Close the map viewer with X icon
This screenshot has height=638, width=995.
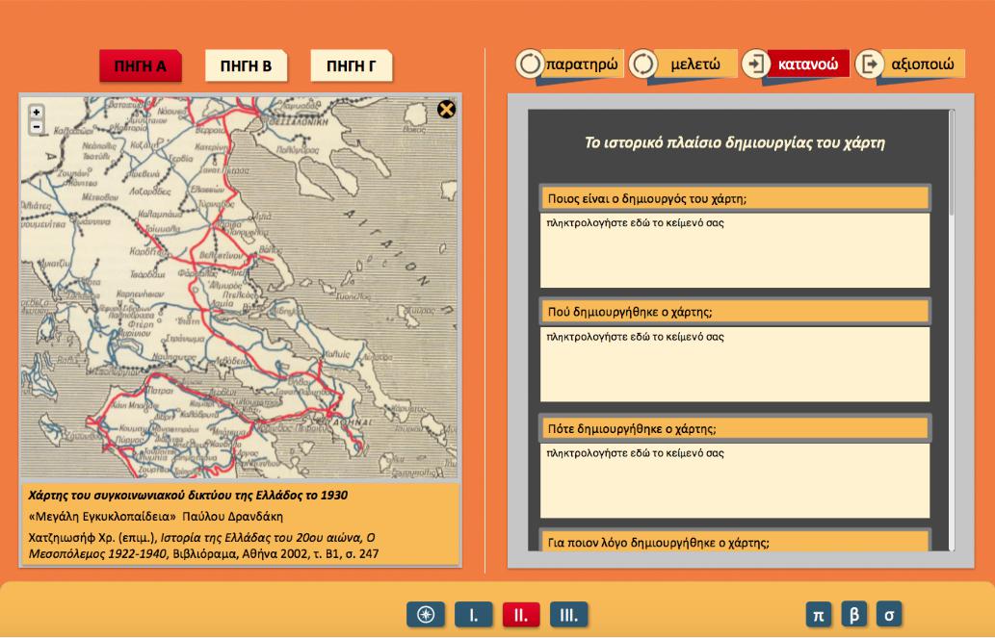[x=446, y=110]
